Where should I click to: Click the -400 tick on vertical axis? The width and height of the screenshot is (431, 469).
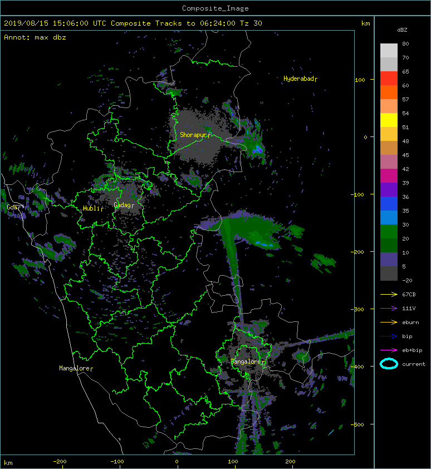click(358, 367)
